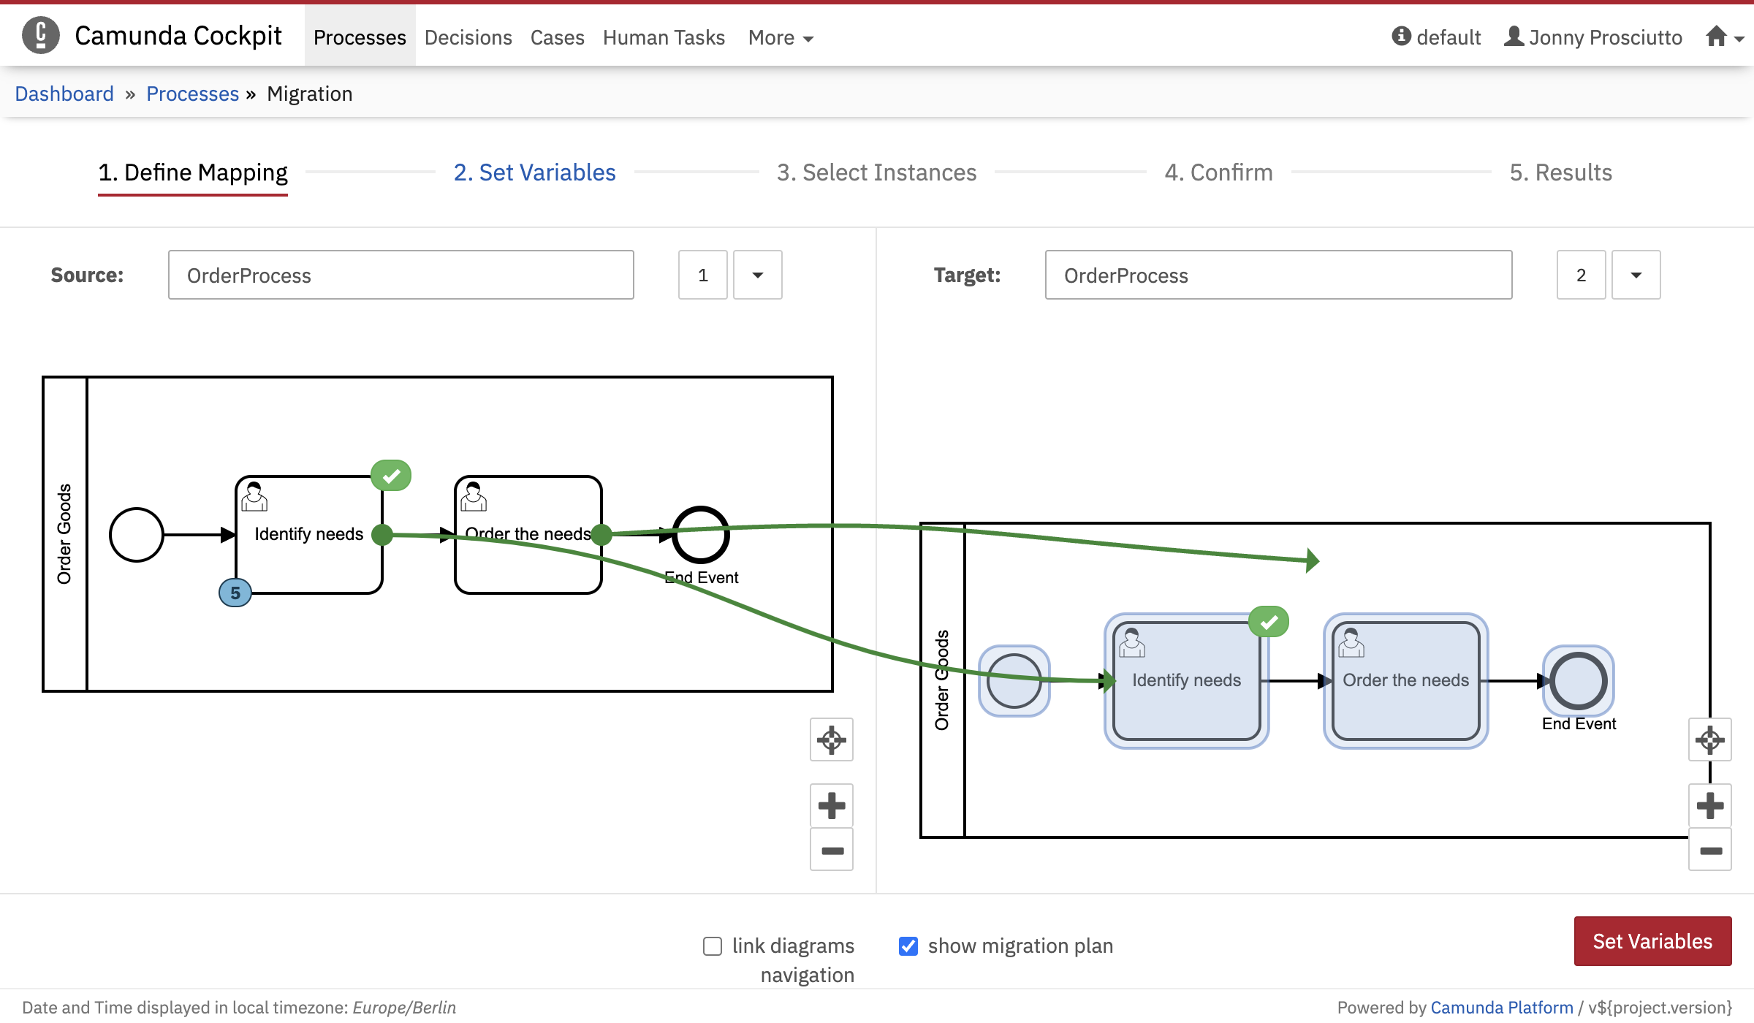The image size is (1754, 1023).
Task: Select target Order the needs user task
Action: 1406,681
